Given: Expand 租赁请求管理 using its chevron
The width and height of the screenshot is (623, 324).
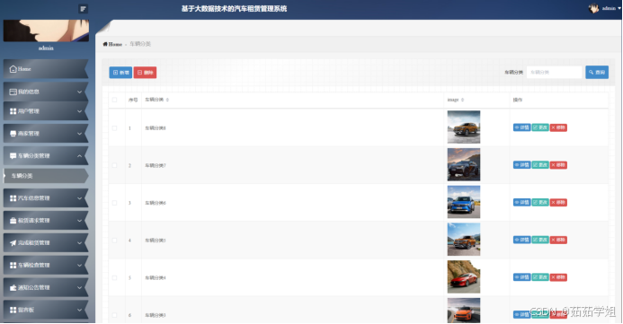Looking at the screenshot, I should [x=79, y=221].
